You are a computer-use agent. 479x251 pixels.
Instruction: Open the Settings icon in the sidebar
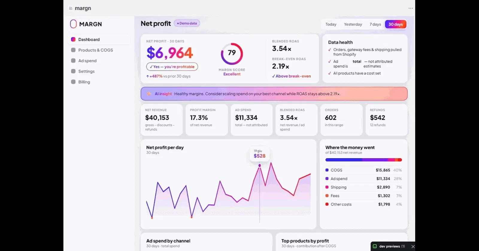73,71
